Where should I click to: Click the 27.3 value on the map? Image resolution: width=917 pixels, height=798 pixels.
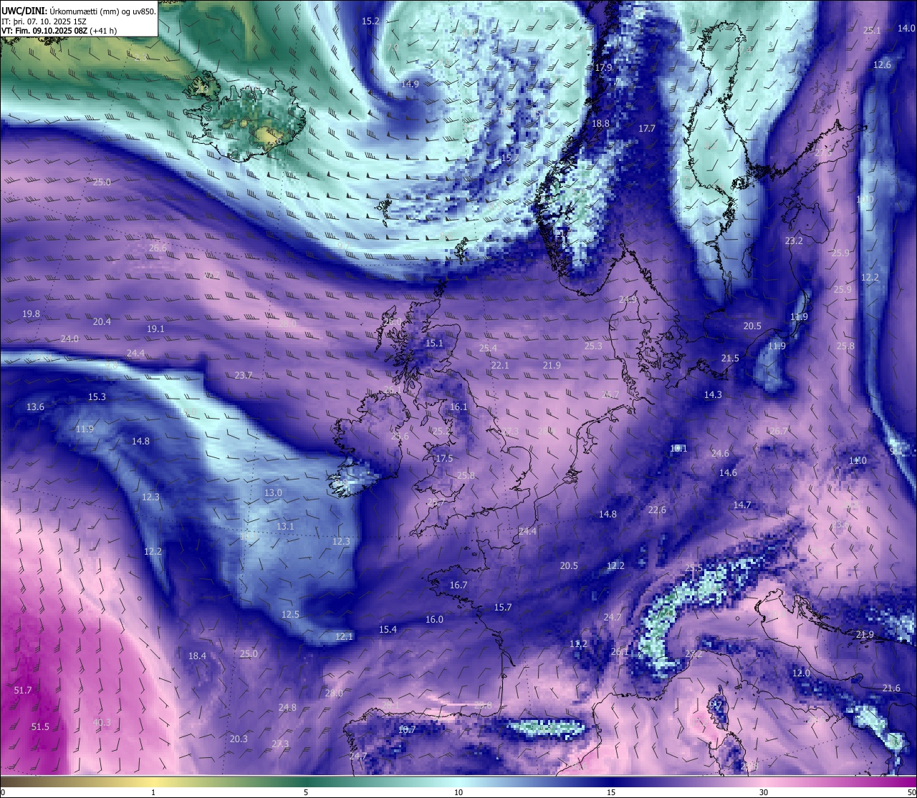click(280, 744)
